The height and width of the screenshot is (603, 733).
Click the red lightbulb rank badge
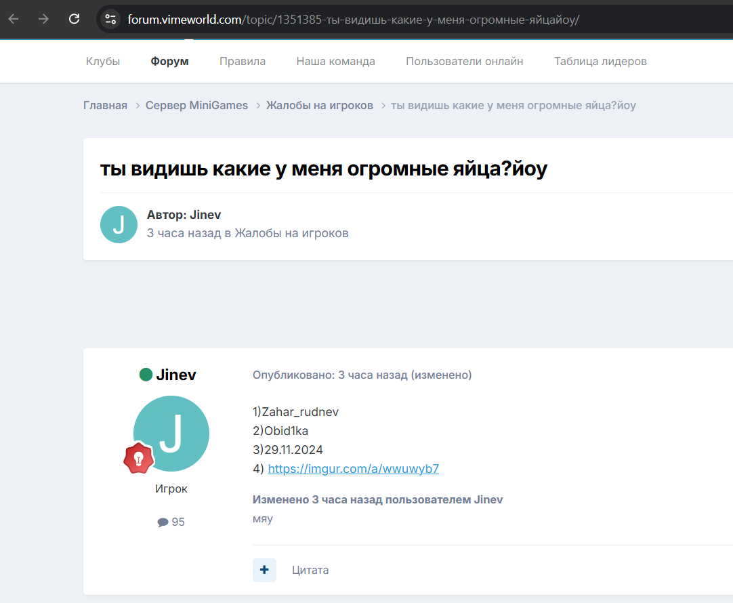point(138,459)
